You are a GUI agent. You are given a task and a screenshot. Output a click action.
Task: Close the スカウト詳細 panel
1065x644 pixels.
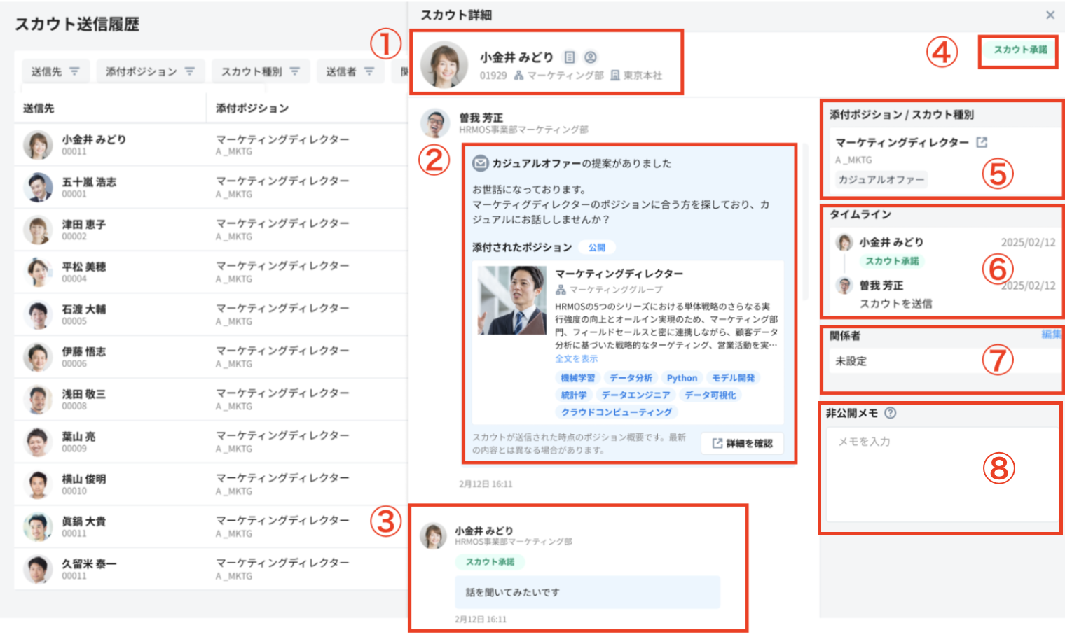click(x=1050, y=15)
